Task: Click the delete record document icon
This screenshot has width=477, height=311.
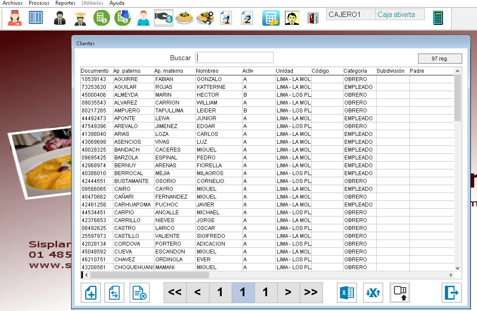Action: (140, 293)
